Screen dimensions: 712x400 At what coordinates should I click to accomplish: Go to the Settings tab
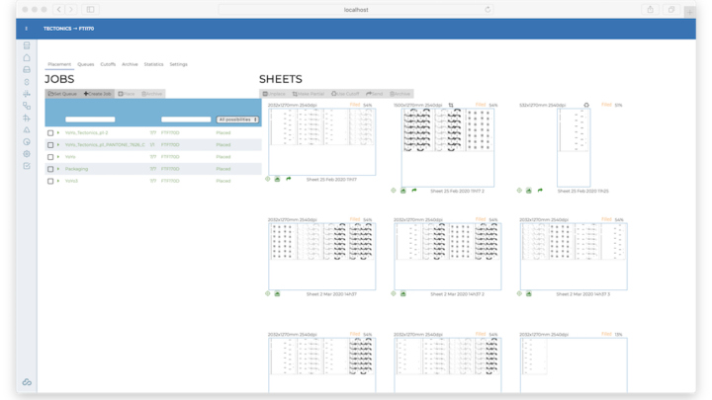pos(178,64)
